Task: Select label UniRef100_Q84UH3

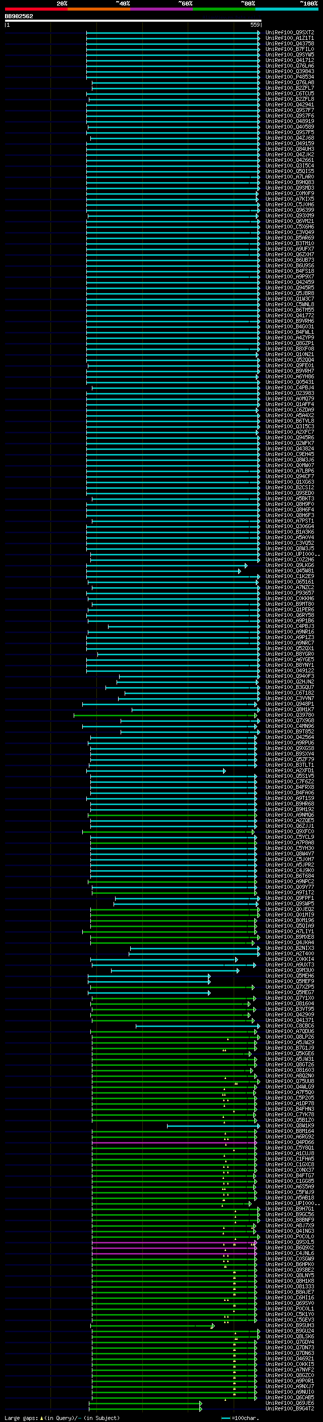Action: click(x=290, y=149)
